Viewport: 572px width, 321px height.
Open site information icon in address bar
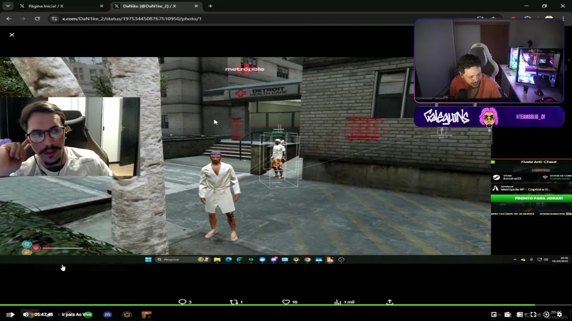(55, 19)
